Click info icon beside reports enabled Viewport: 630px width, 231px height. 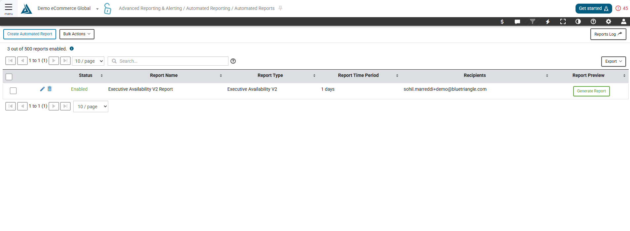[x=72, y=49]
